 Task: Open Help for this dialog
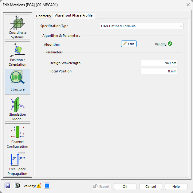[176, 187]
